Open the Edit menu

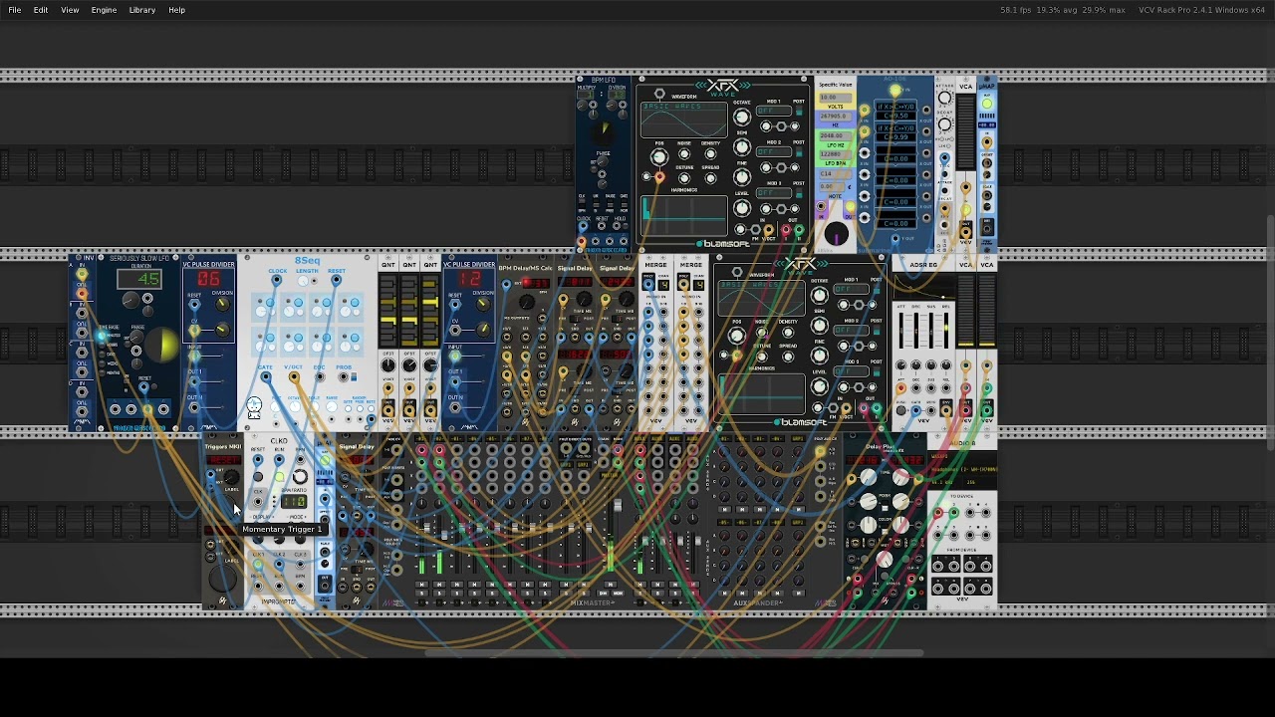tap(41, 10)
